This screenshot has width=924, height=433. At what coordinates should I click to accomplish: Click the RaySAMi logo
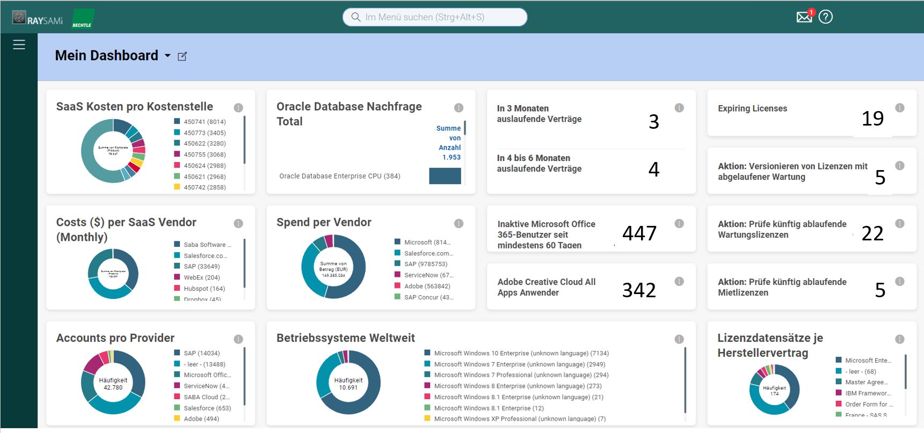pyautogui.click(x=38, y=19)
